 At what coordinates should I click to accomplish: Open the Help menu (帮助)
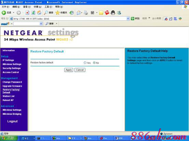point(59,7)
